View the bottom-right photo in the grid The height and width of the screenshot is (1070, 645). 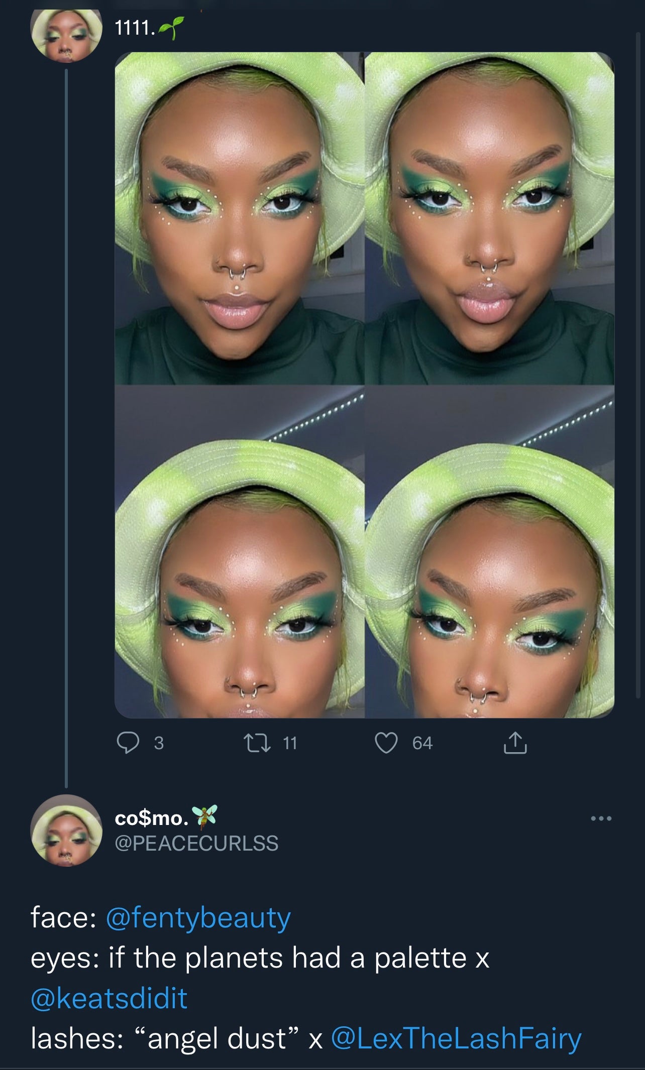point(490,552)
